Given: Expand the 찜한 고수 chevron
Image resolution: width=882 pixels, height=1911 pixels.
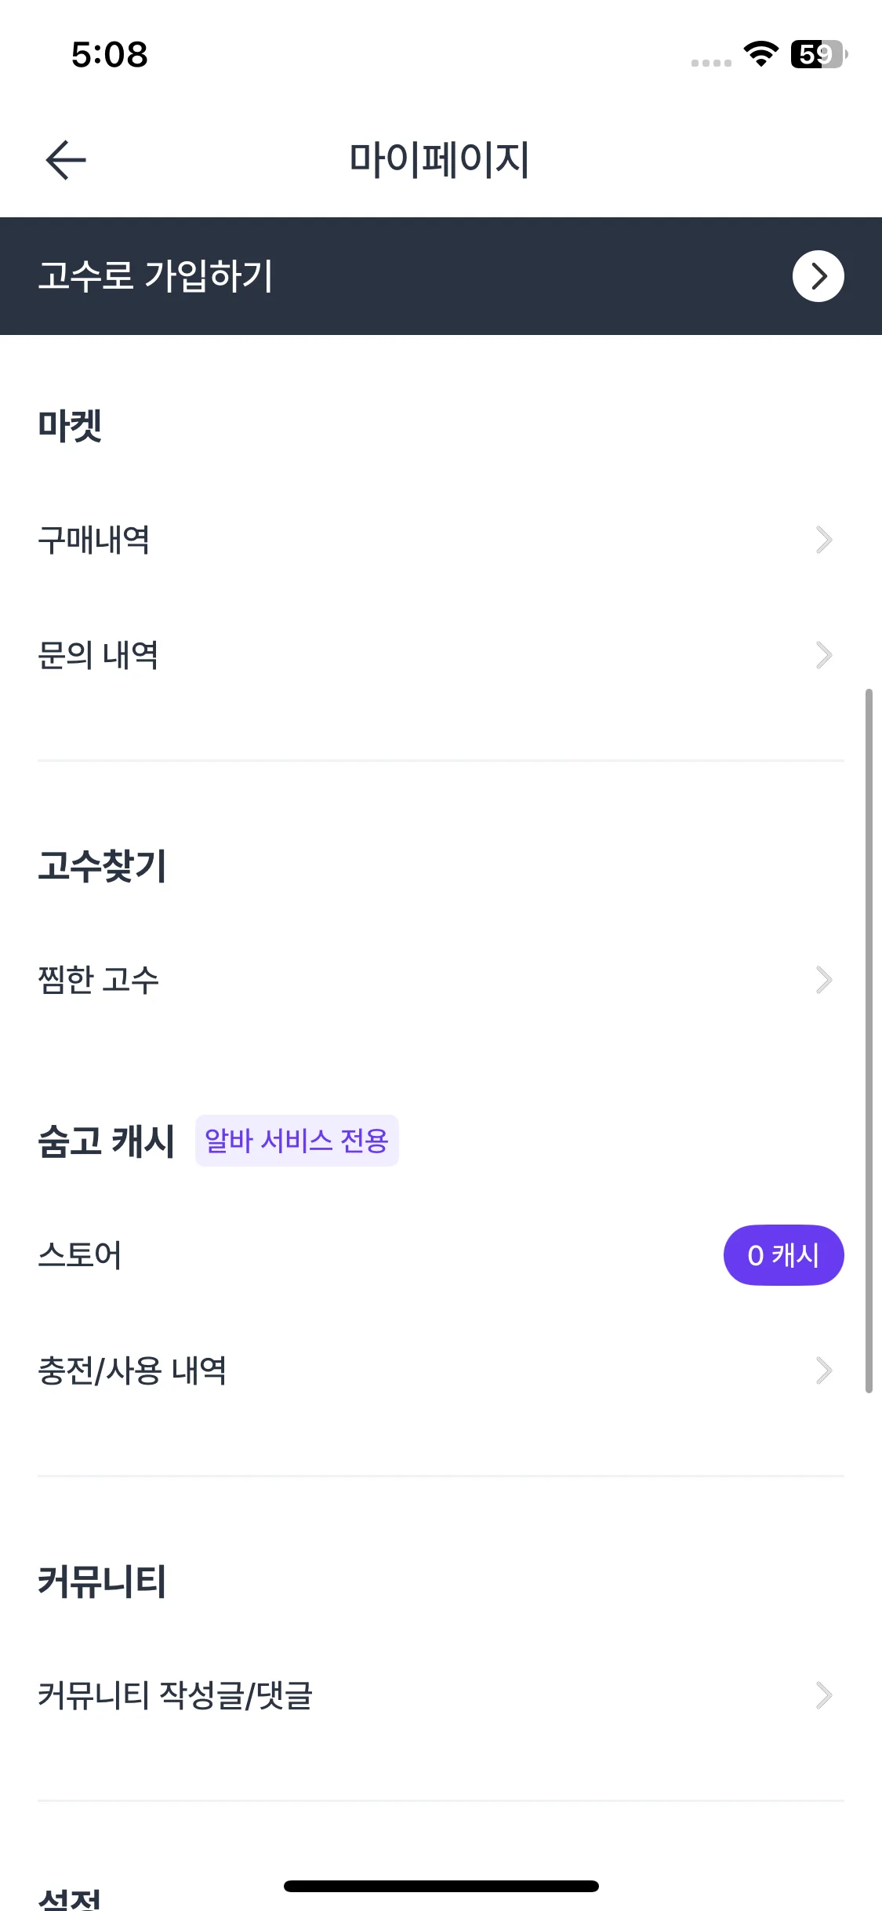Looking at the screenshot, I should pyautogui.click(x=823, y=980).
